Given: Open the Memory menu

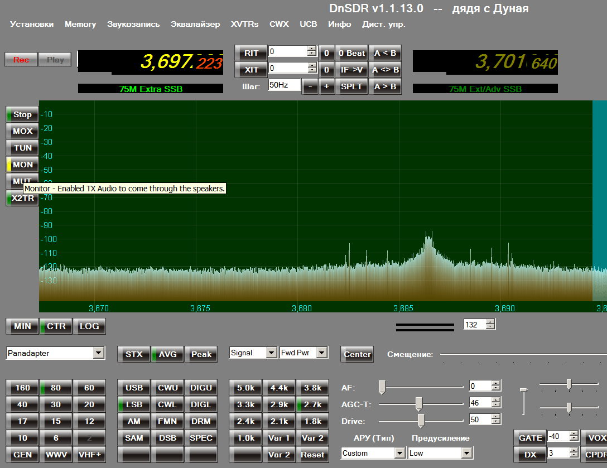Looking at the screenshot, I should (x=80, y=24).
